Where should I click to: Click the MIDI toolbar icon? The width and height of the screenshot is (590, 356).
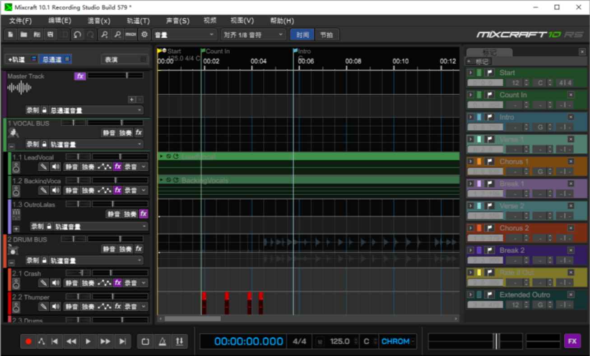click(x=130, y=34)
